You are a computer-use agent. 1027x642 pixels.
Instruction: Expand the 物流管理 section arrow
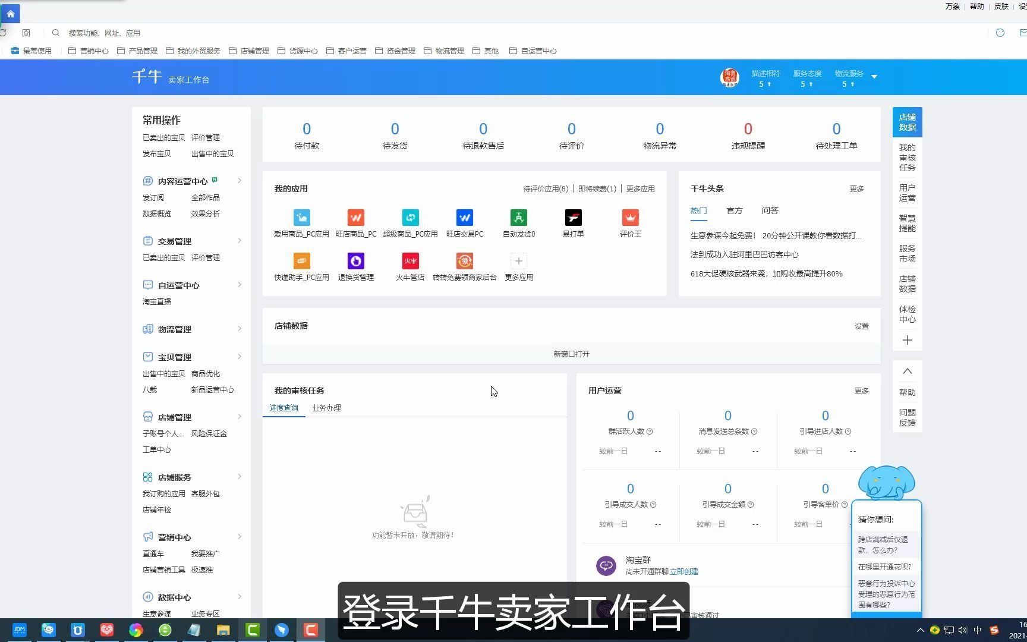240,329
